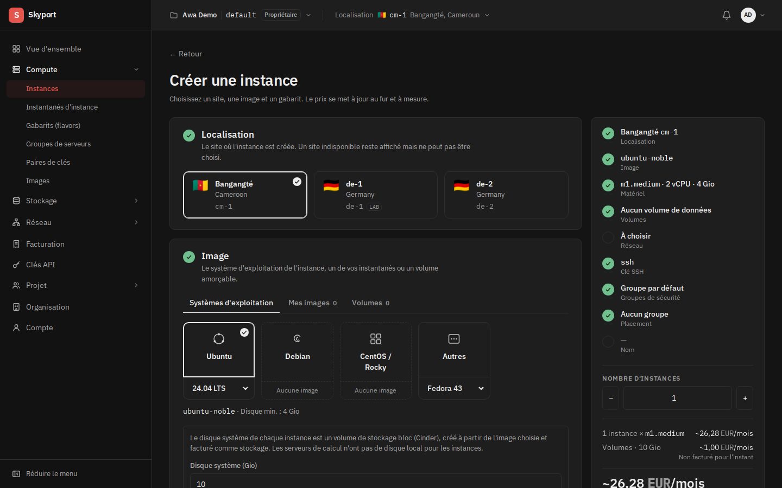Viewport: 782px width, 488px height.
Task: Click the Clés API key icon
Action: pos(16,265)
